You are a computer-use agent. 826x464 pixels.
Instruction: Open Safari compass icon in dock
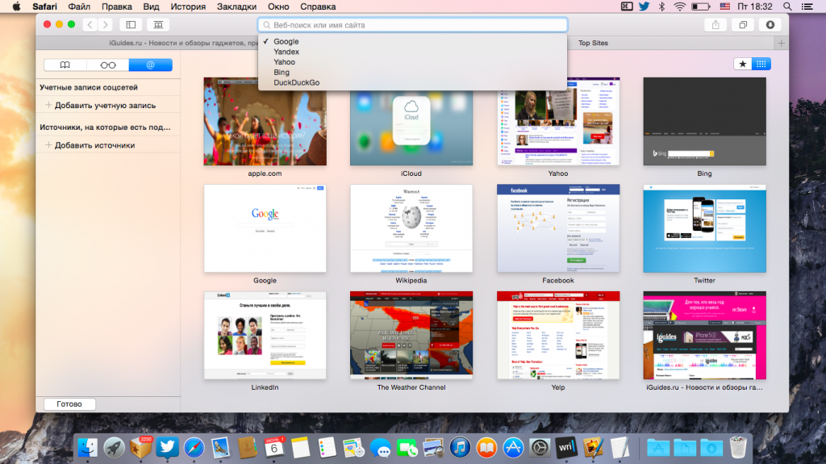coord(194,448)
